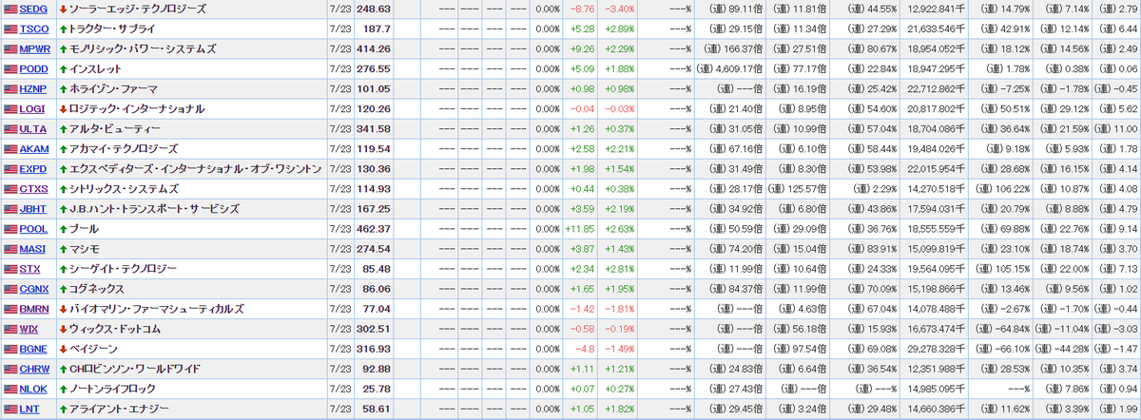Select company name J.B.ハント・トランスポート・サービシズ
Image resolution: width=1141 pixels, height=420 pixels.
click(154, 208)
